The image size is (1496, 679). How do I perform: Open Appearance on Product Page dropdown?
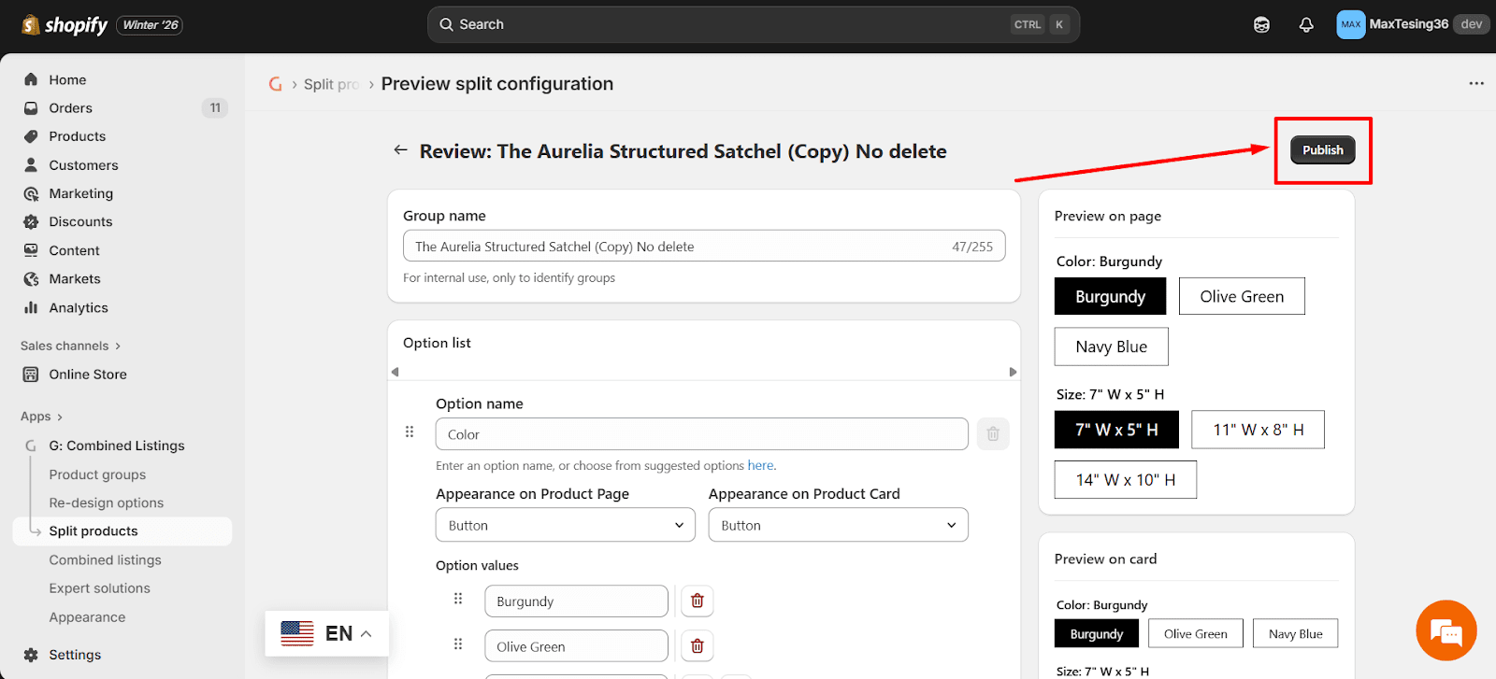pos(566,525)
